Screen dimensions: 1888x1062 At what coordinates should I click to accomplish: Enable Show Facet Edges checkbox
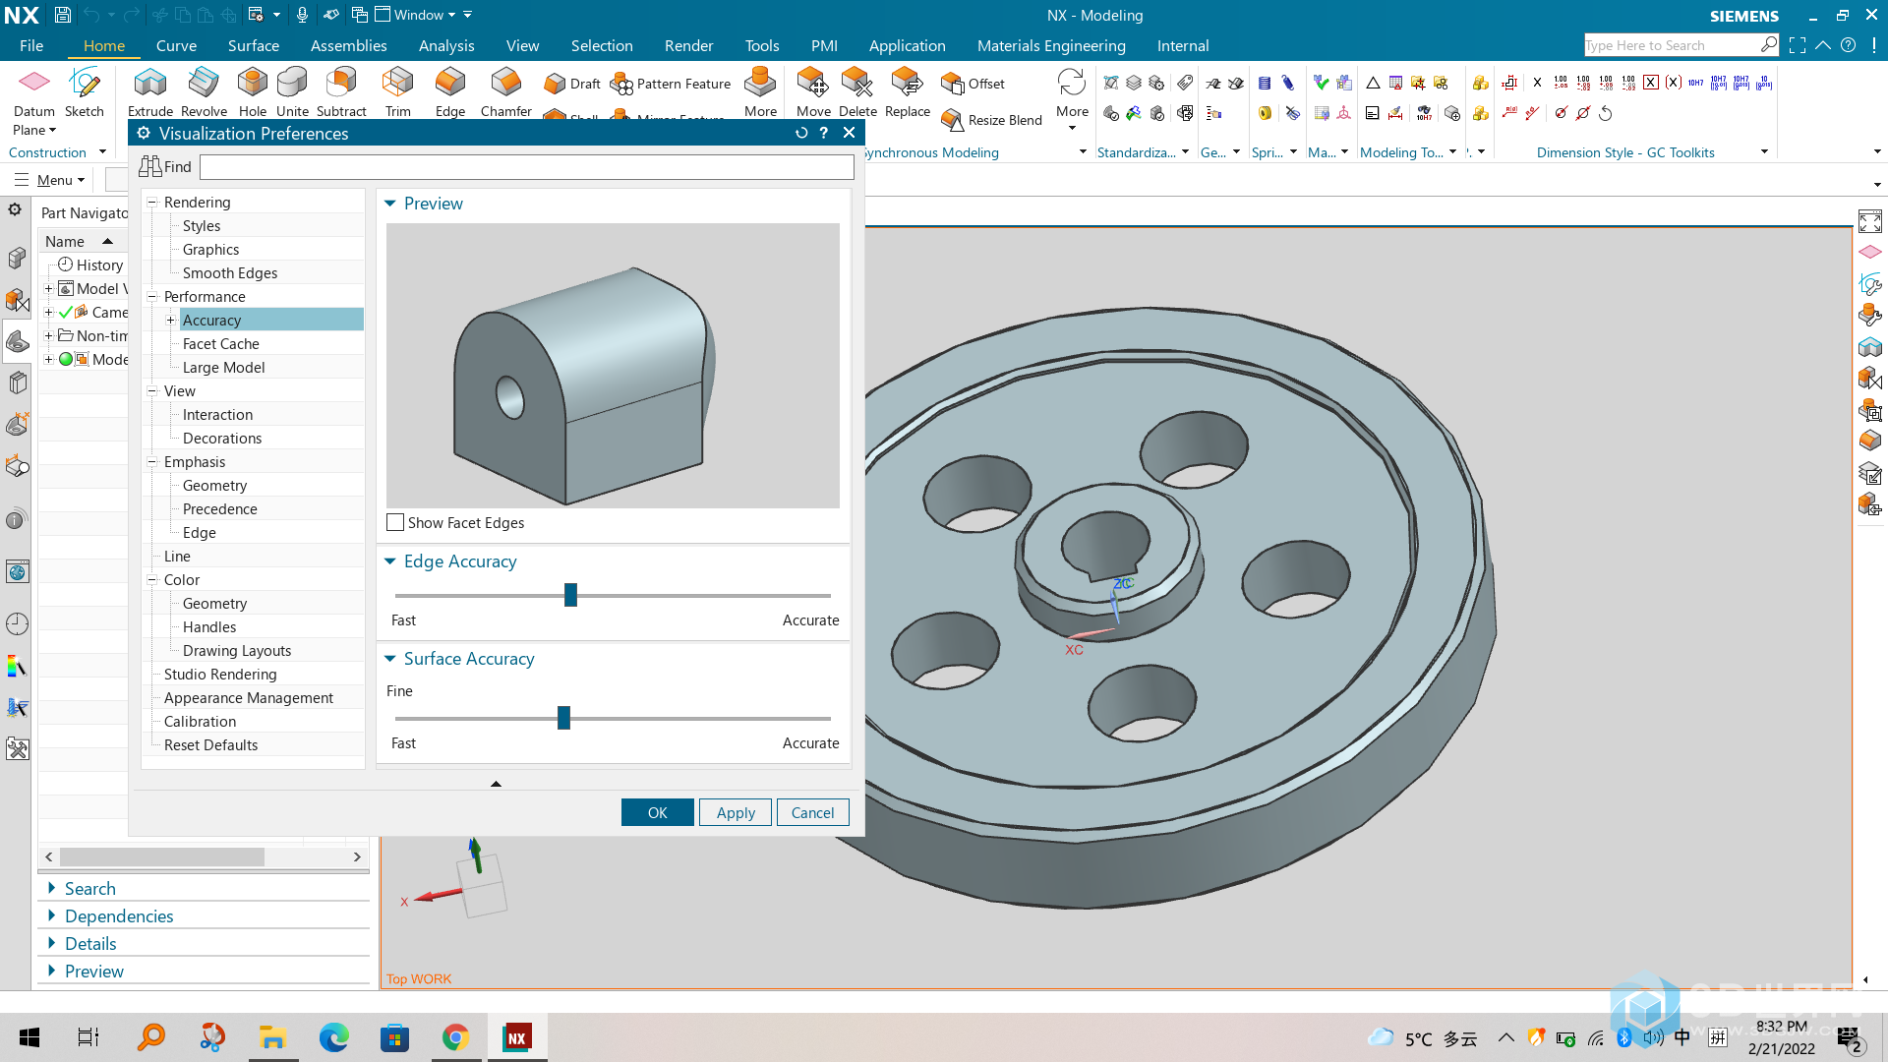tap(395, 523)
